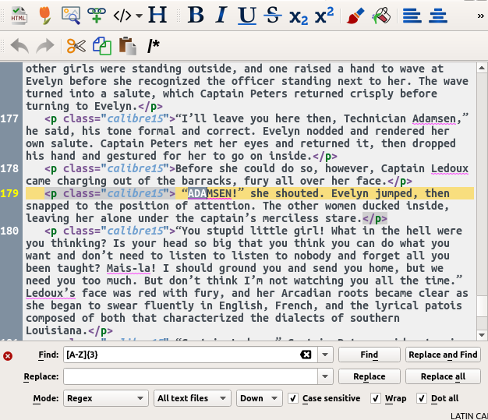This screenshot has width=488, height=420.
Task: Click scrollbar up arrow in editor
Action: point(482,68)
